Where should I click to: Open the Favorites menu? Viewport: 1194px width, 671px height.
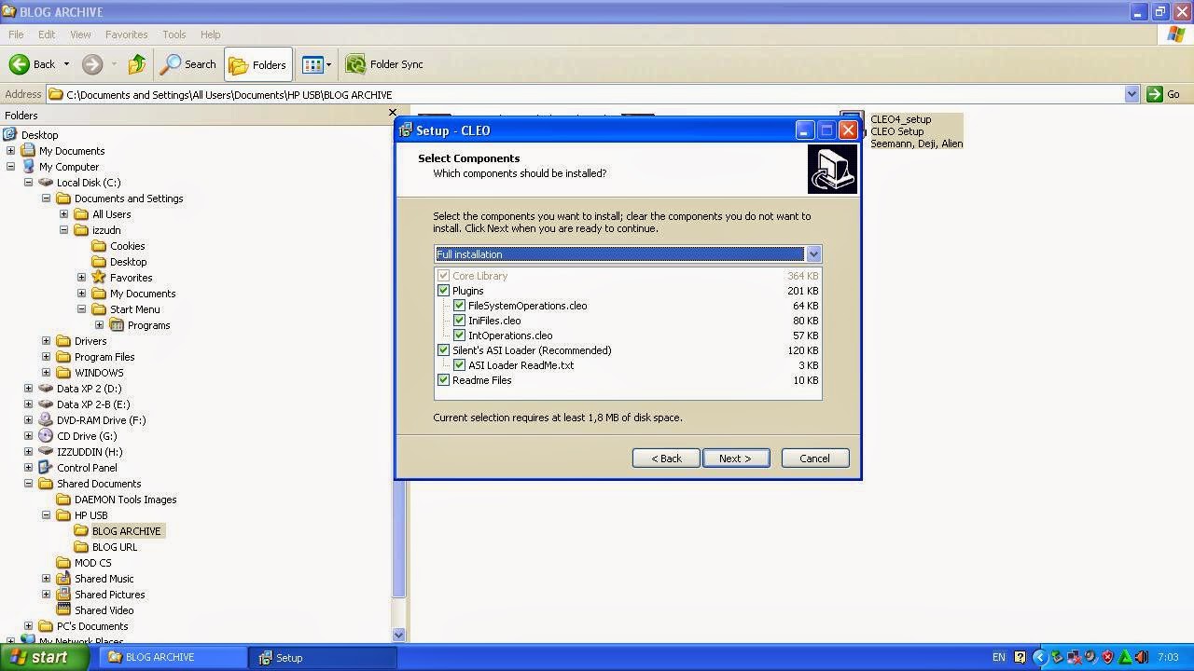tap(126, 34)
